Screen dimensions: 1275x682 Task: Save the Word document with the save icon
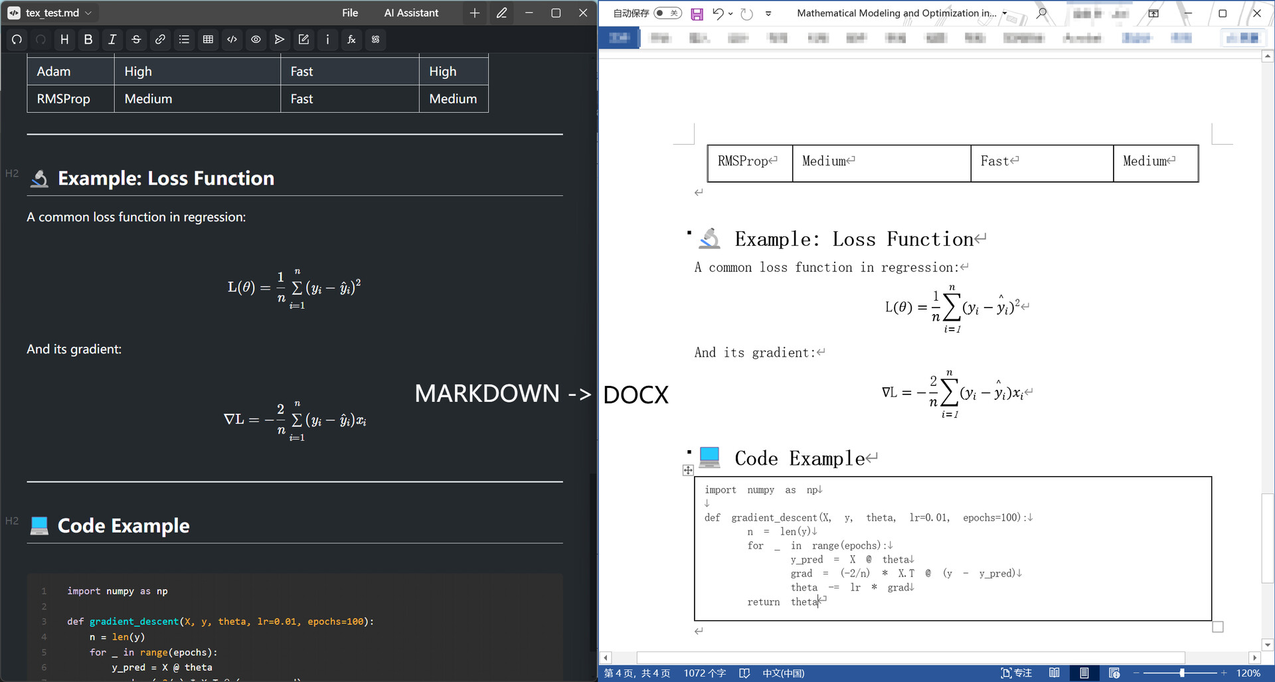697,13
